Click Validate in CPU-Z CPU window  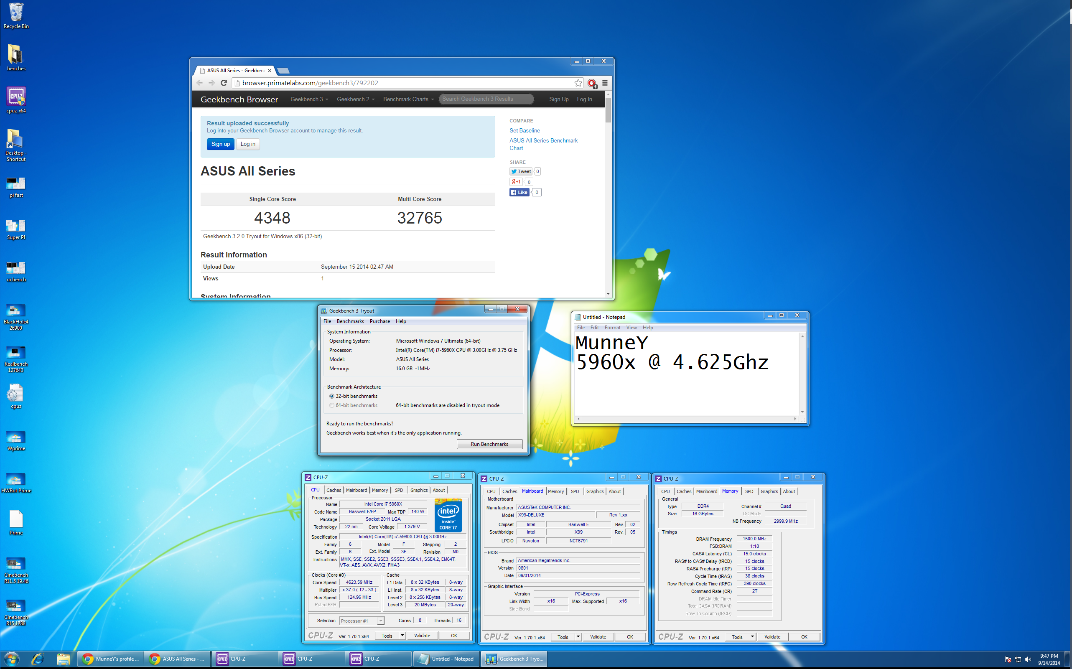pos(422,636)
